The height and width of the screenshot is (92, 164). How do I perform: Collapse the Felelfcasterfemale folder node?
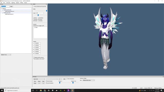click(x=3, y=10)
